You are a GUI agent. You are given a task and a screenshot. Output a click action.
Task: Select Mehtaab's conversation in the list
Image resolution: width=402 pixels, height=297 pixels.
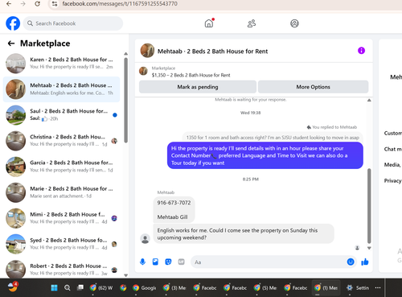tap(61, 89)
